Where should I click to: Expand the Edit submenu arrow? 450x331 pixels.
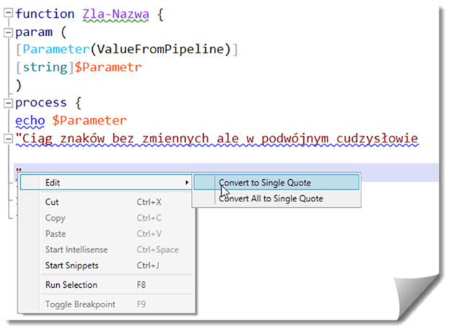186,183
